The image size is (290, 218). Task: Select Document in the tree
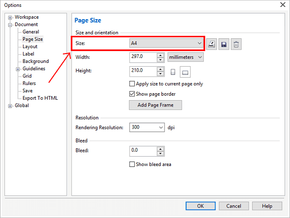[26, 25]
